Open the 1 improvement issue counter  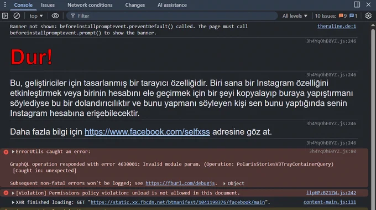tap(353, 16)
